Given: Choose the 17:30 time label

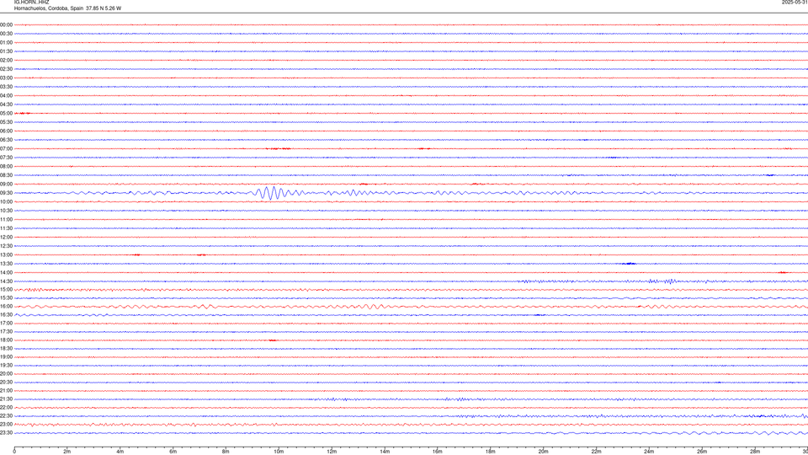Looking at the screenshot, I should tap(6, 332).
